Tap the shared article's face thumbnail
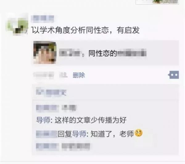 point(45,53)
